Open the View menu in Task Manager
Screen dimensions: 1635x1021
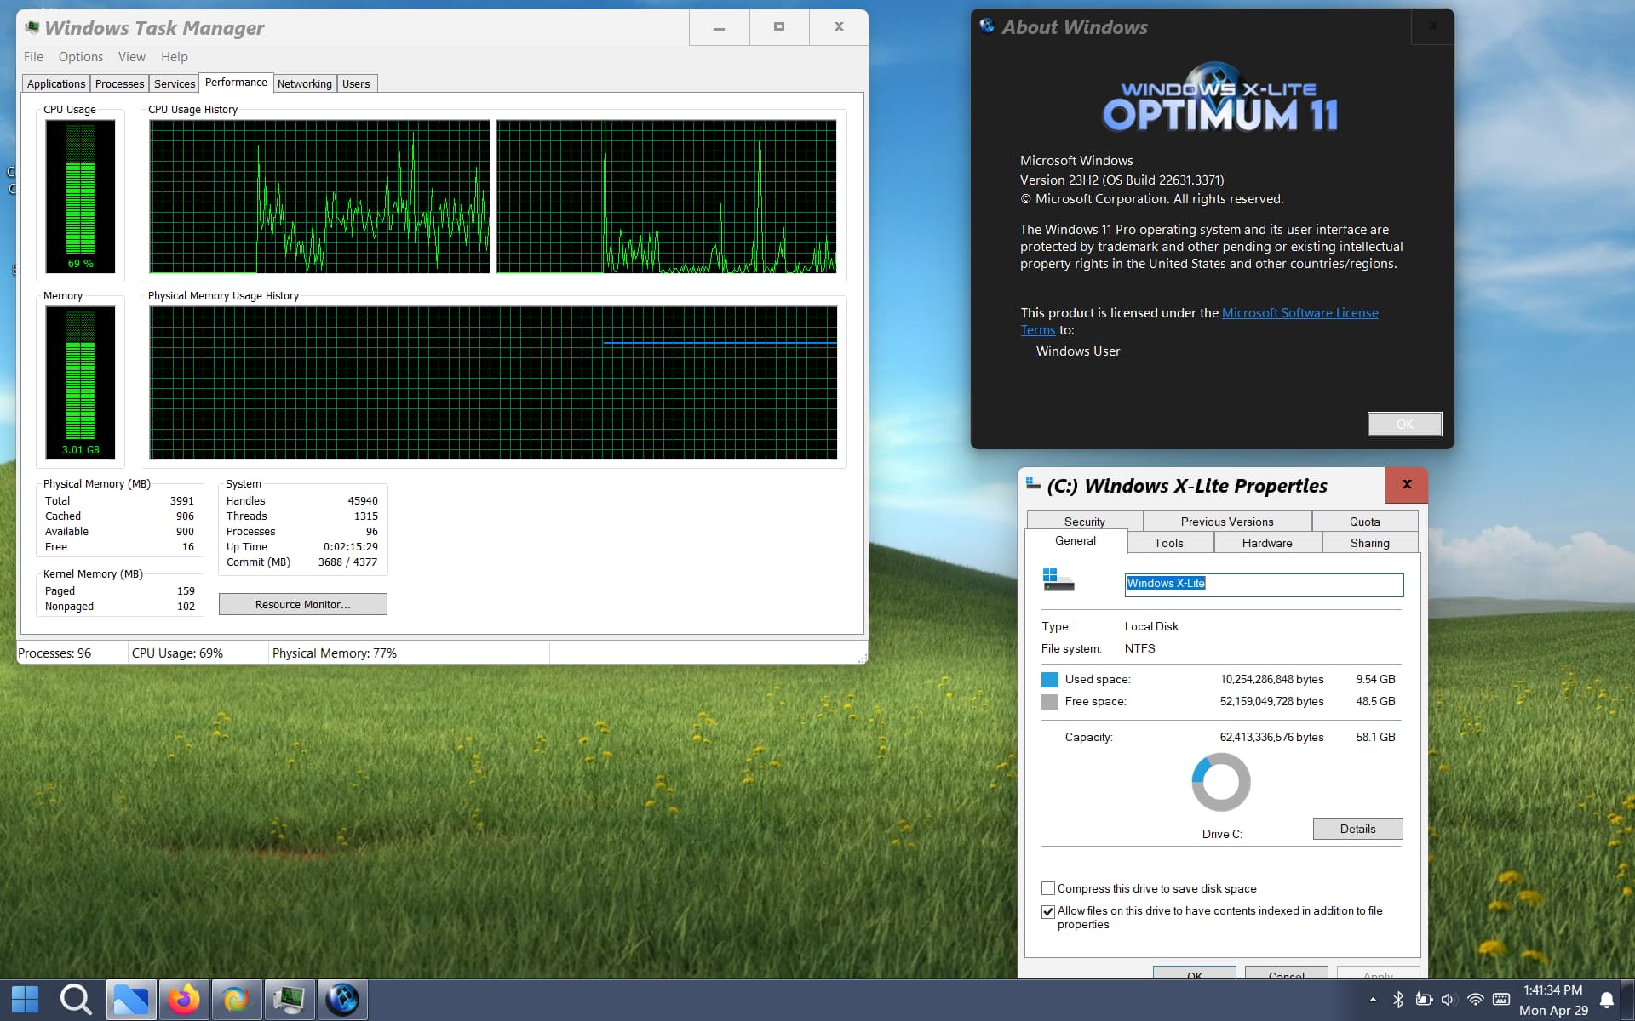point(132,57)
